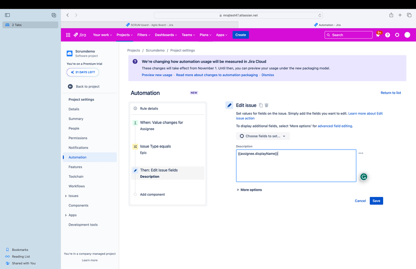Open notifications via the bell icon

pyautogui.click(x=378, y=35)
